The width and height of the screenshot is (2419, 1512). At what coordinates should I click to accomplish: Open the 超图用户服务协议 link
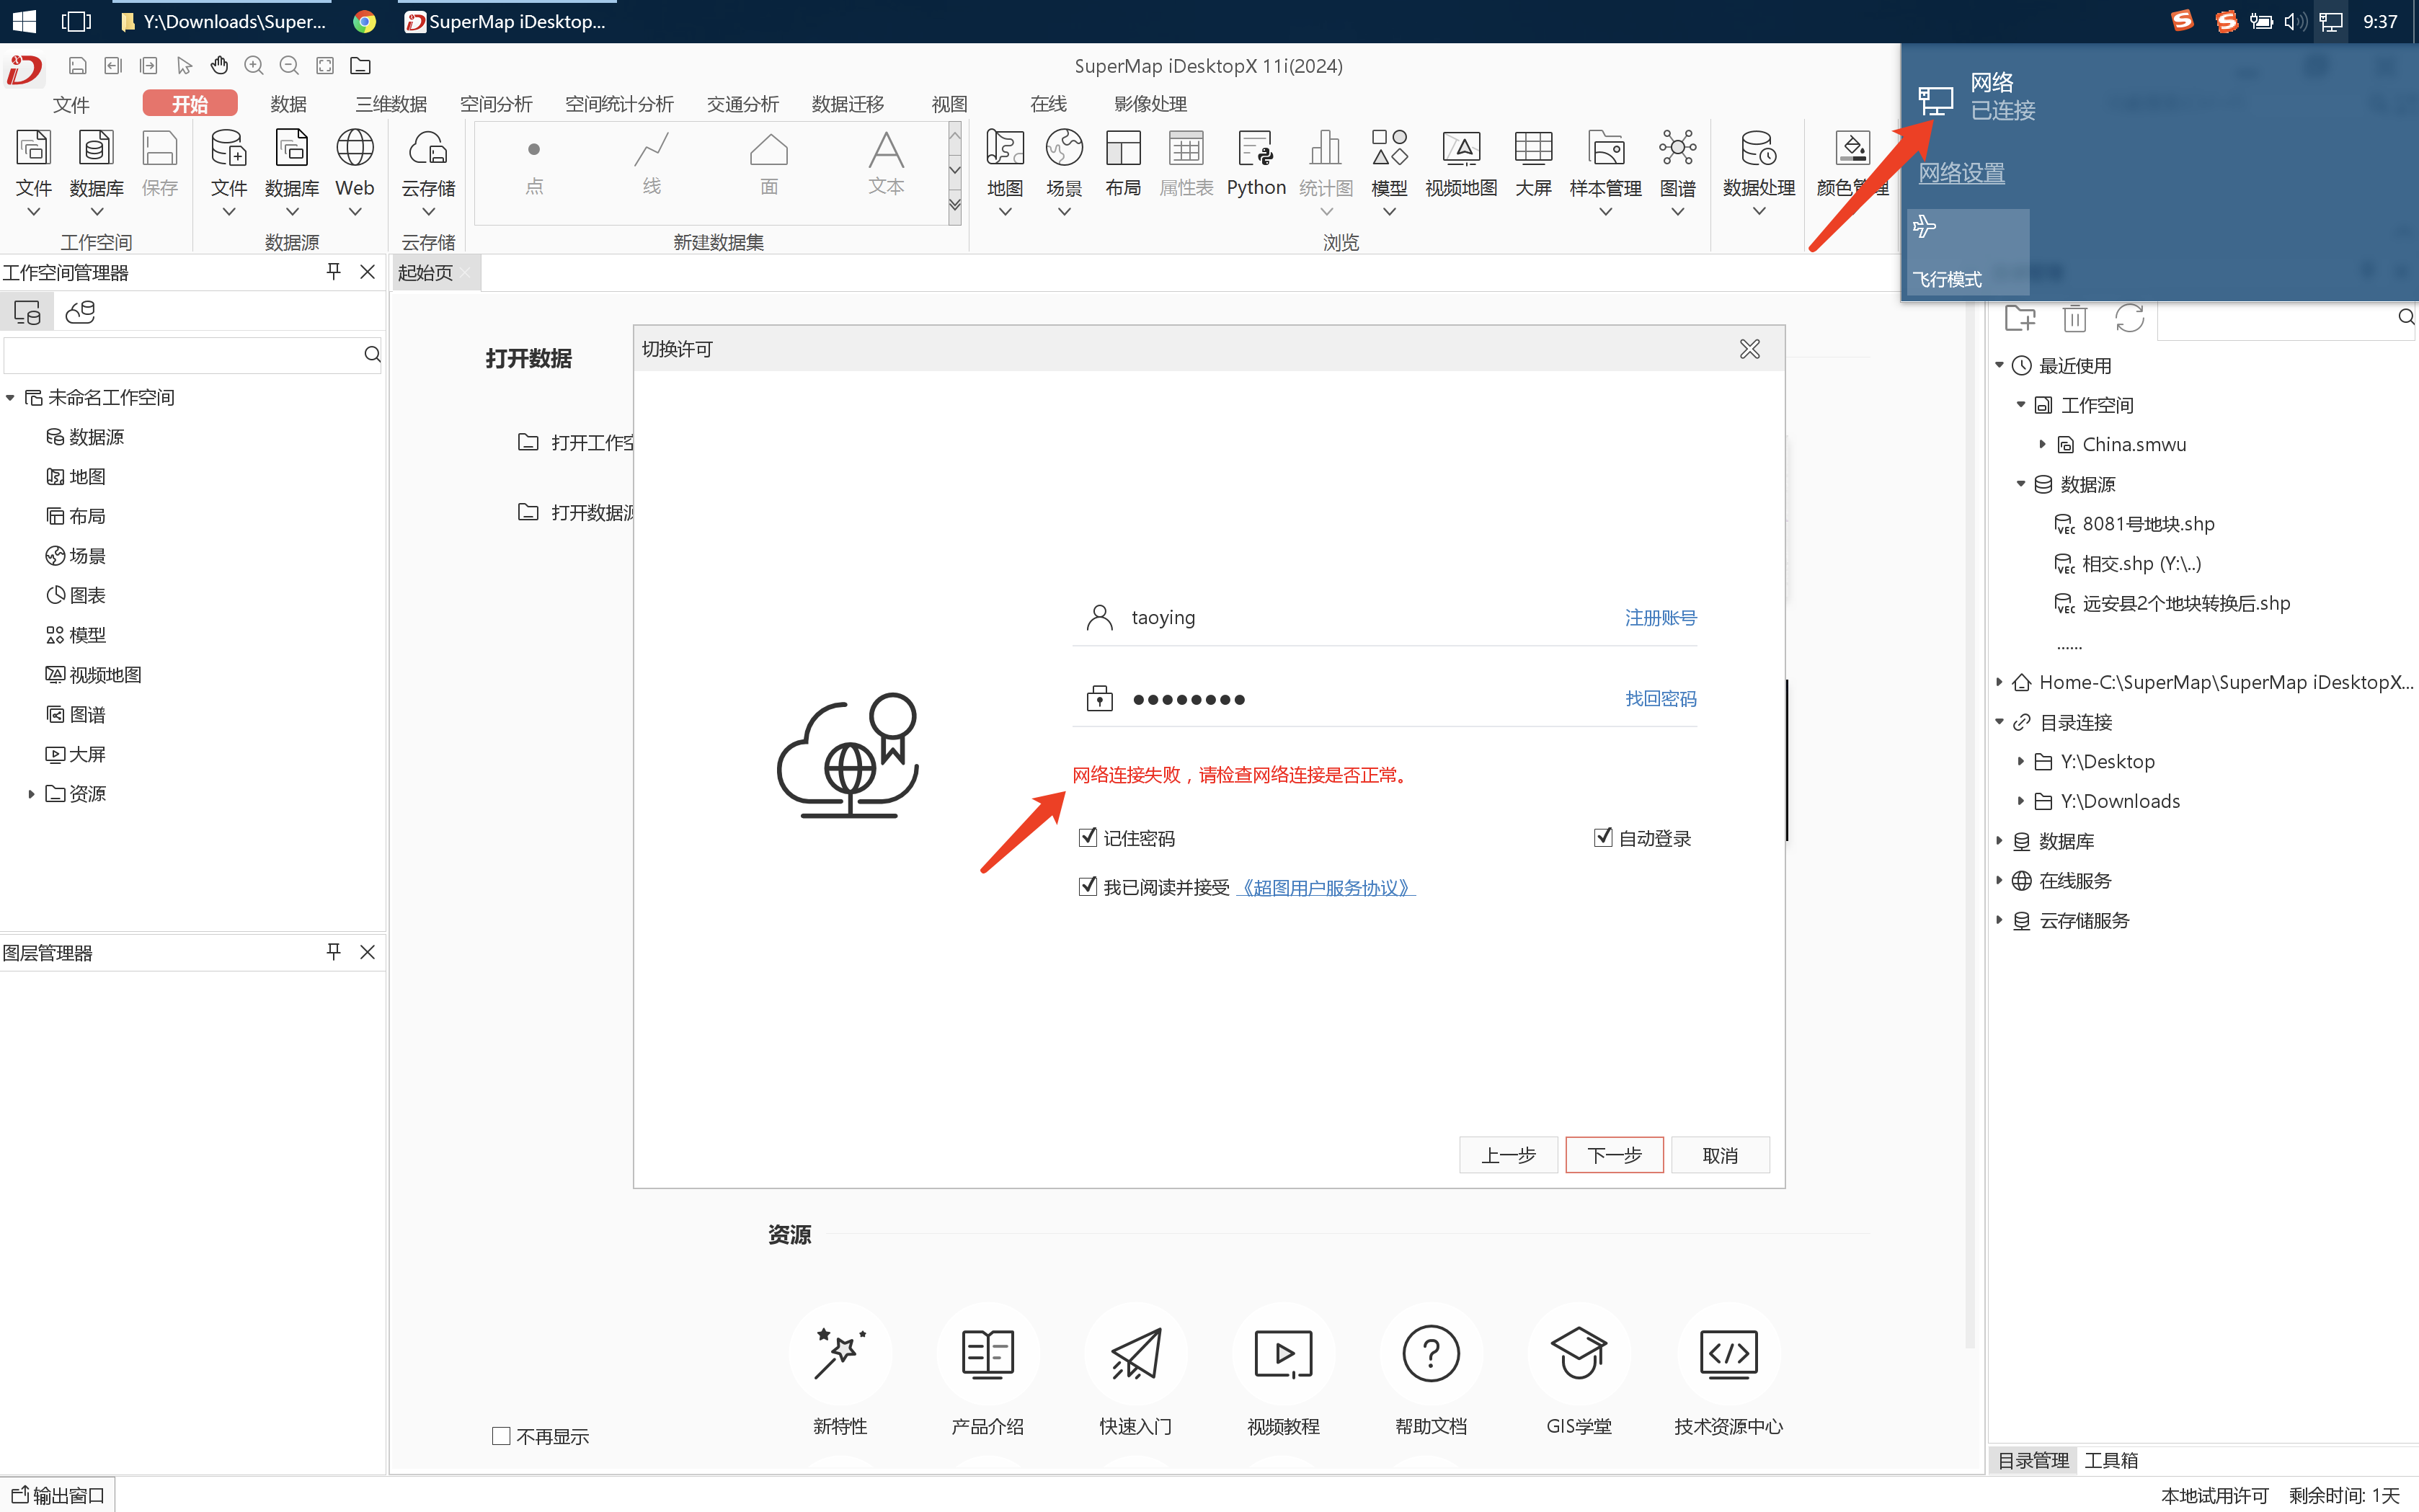pos(1325,887)
